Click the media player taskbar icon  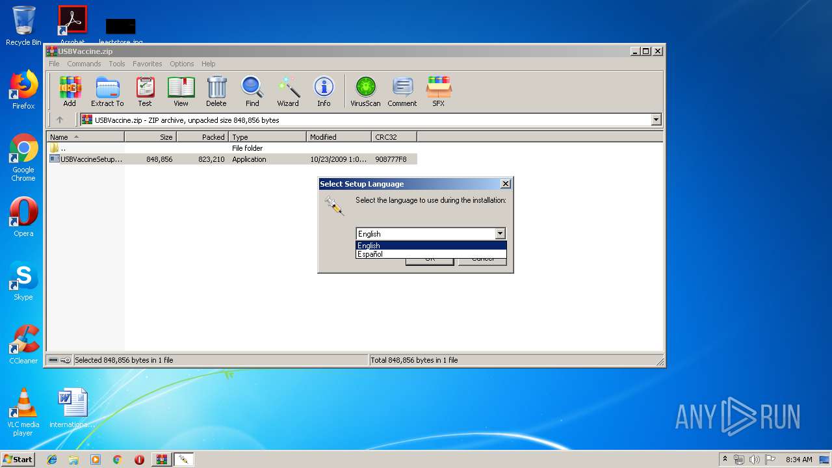[96, 460]
